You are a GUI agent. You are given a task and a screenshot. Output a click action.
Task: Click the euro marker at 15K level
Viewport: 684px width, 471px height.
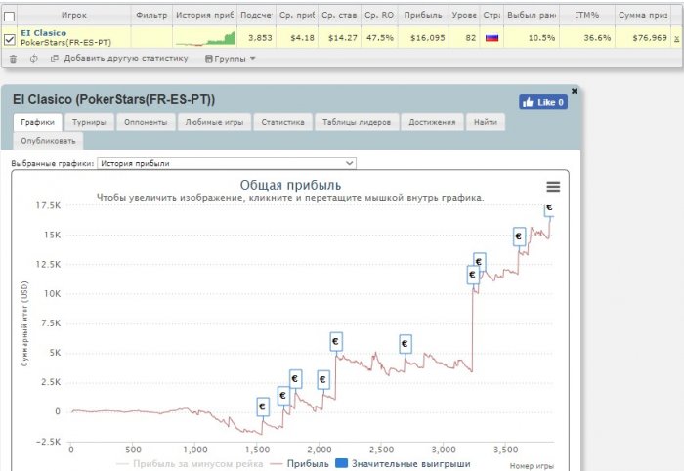tap(519, 236)
